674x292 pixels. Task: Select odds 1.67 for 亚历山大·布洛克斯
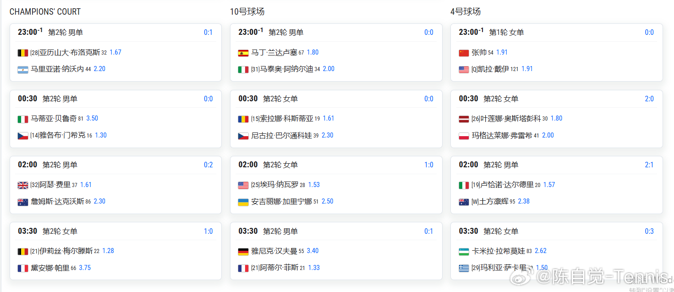[115, 52]
